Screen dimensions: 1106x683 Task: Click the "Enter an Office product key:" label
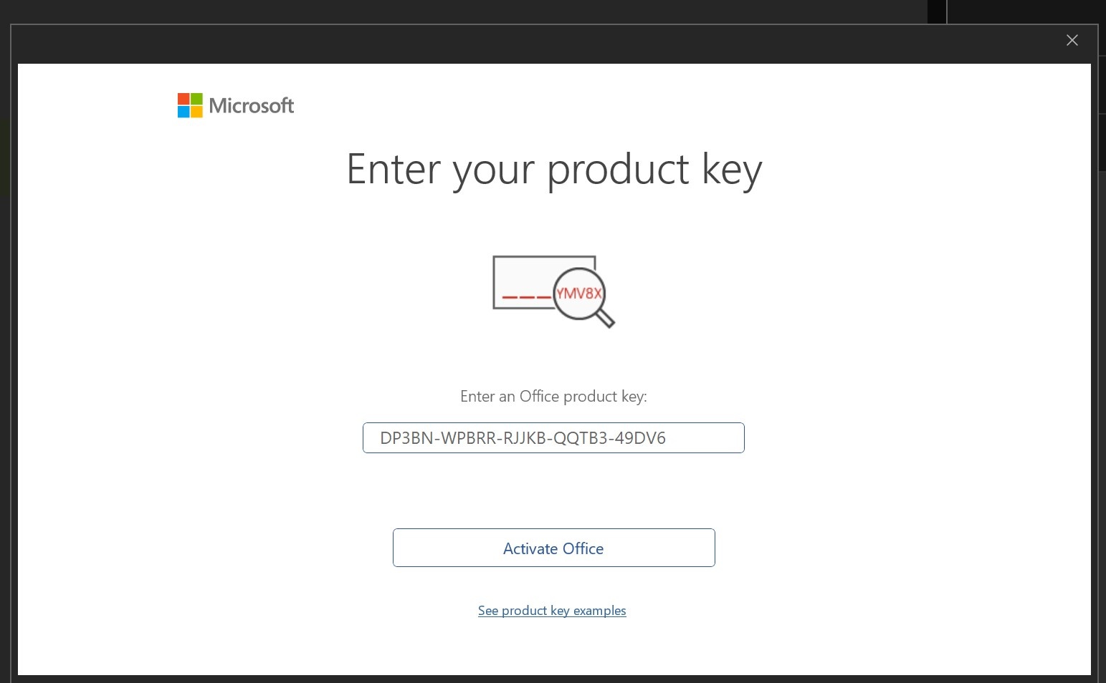(553, 397)
